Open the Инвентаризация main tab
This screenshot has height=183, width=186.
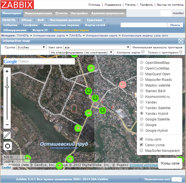coord(38,13)
